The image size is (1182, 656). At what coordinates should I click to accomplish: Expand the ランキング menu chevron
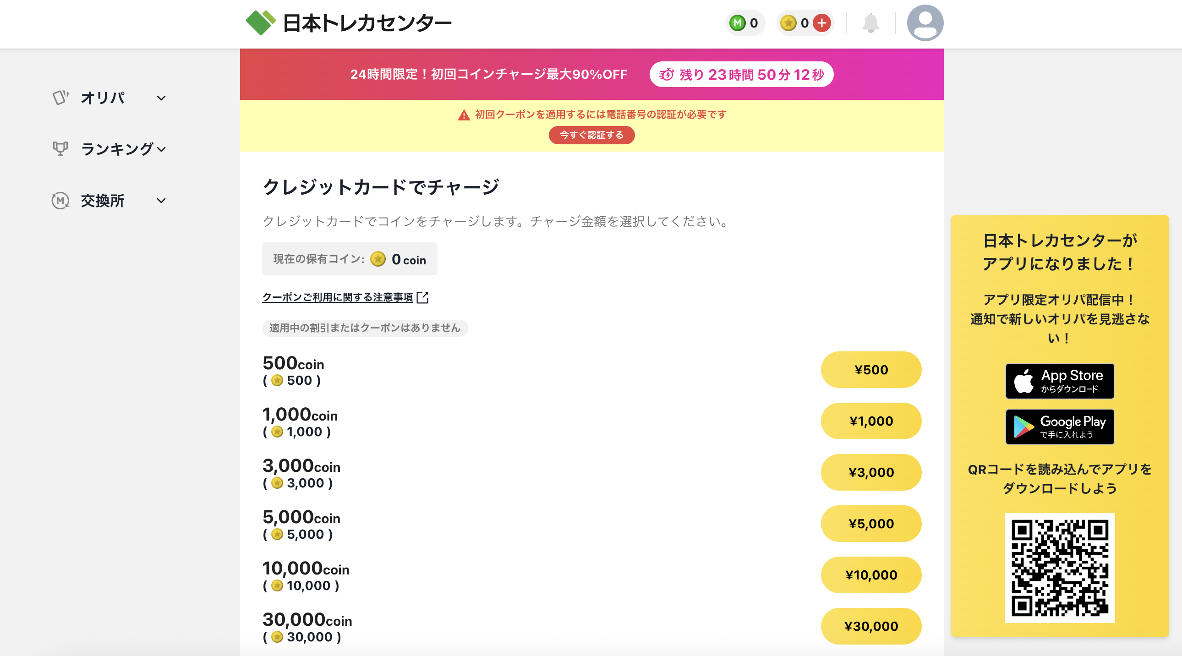(x=162, y=149)
